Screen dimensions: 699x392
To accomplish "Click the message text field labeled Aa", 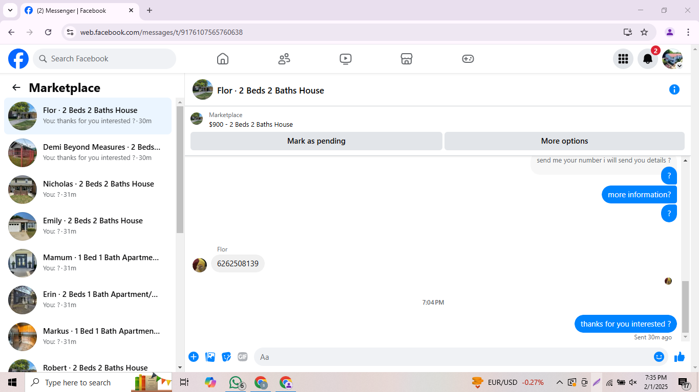I will pyautogui.click(x=453, y=357).
